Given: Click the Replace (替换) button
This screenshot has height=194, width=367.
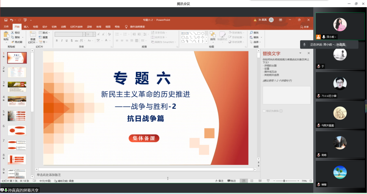Looking at the screenshot, I should pos(255,37).
